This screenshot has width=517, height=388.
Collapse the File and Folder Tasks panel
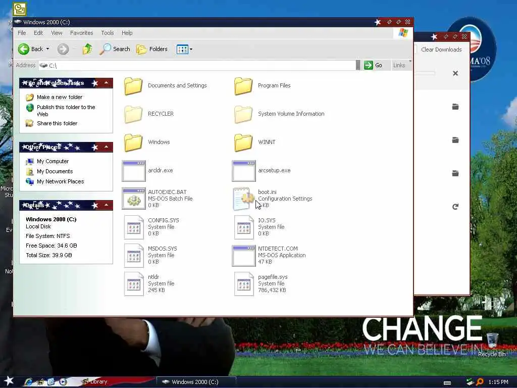click(106, 83)
